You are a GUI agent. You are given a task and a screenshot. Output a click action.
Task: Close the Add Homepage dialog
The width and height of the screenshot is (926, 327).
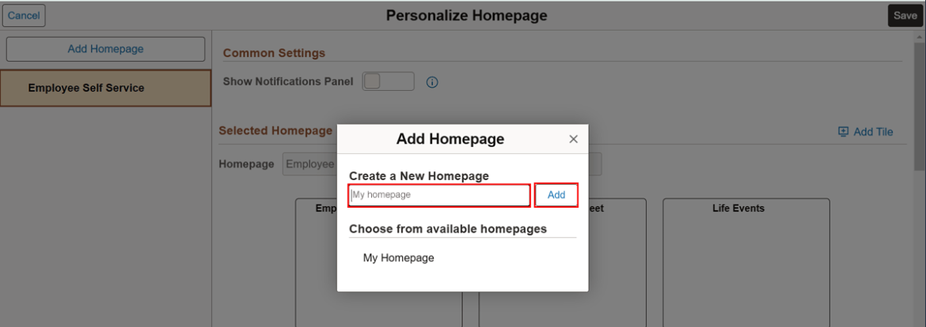[x=574, y=139]
